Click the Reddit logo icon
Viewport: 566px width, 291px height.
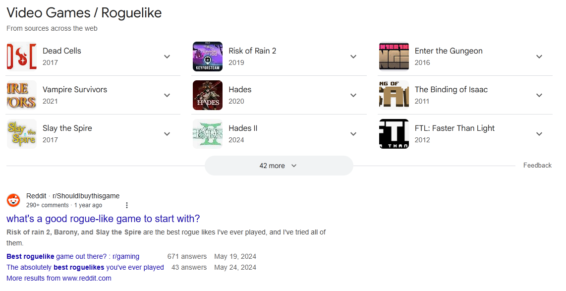click(14, 200)
